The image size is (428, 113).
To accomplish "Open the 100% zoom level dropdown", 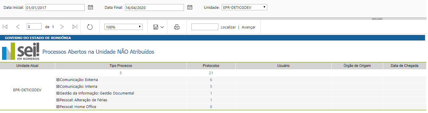I will (x=124, y=27).
